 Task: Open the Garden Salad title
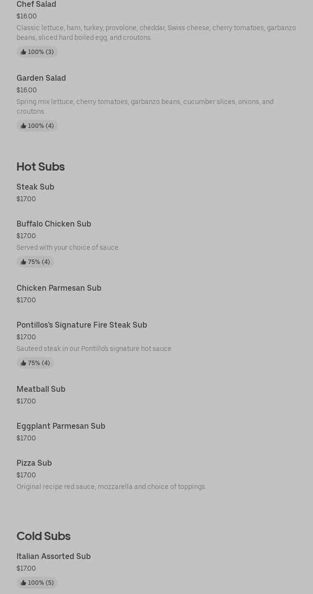coord(41,78)
